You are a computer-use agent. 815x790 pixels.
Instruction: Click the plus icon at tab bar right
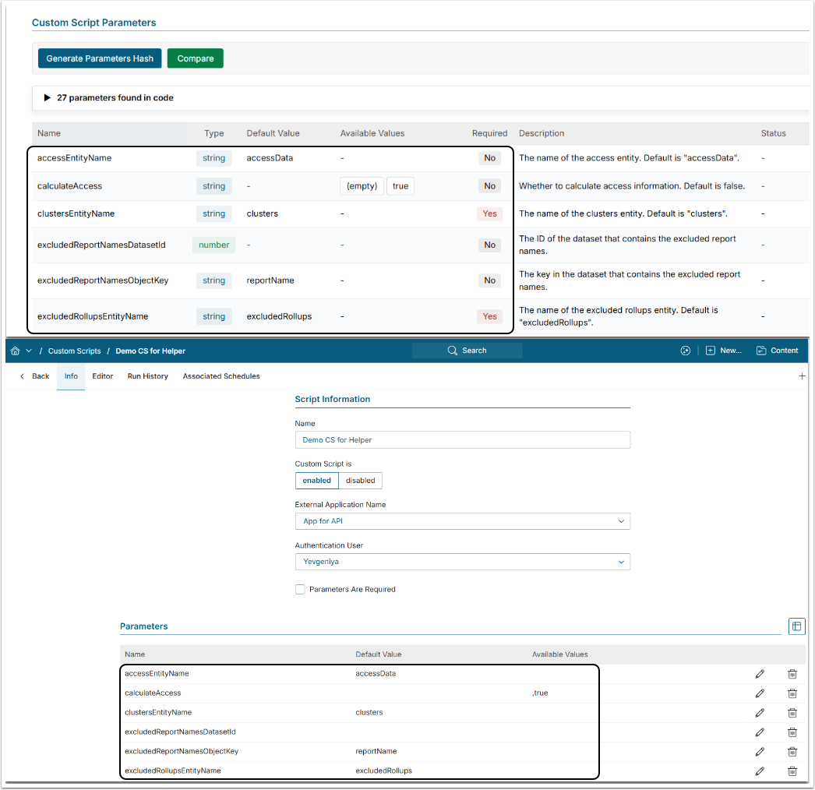click(x=802, y=376)
